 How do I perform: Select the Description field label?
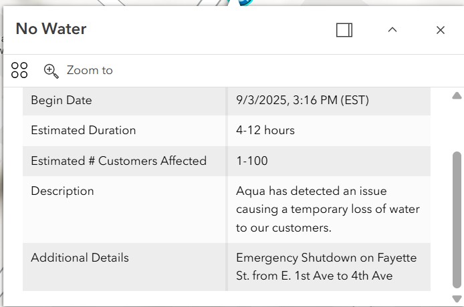coord(62,191)
